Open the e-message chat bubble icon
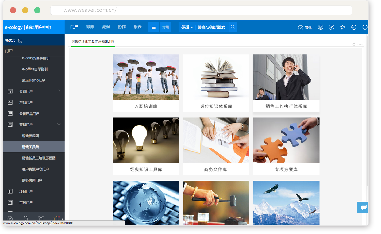Image resolution: width=381 pixels, height=234 pixels. coord(332,27)
